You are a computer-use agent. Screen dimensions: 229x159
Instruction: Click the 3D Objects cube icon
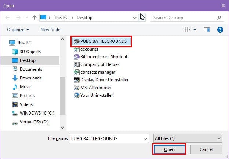[15, 52]
